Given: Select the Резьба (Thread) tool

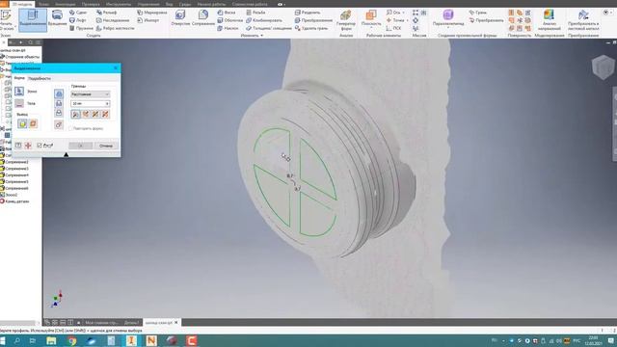Looking at the screenshot, I should (255, 13).
